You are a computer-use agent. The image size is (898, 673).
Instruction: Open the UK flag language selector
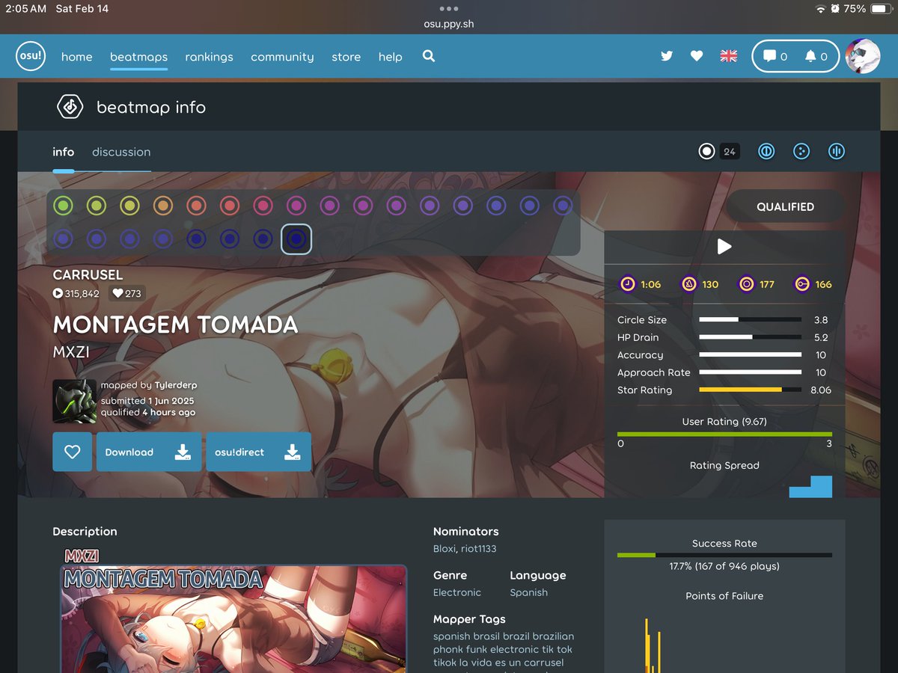(x=728, y=56)
